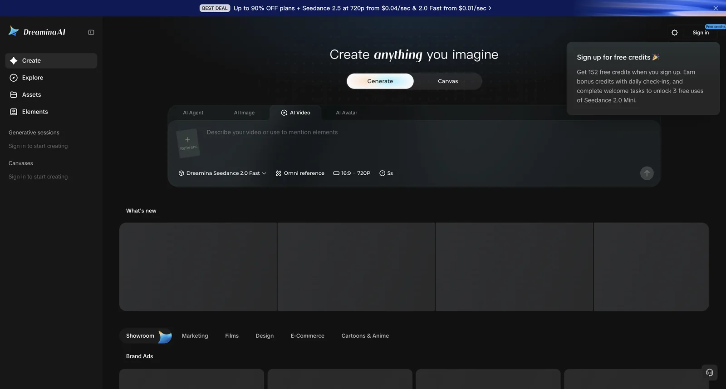The height and width of the screenshot is (389, 726).
Task: Select the Showroom category tab
Action: (146, 336)
